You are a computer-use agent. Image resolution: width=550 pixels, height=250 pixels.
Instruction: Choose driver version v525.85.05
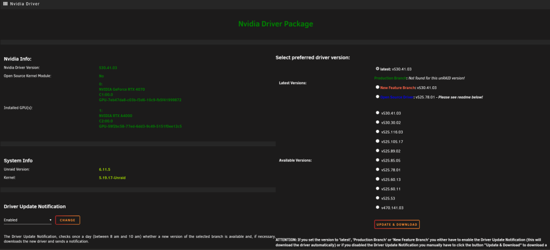tap(377, 160)
